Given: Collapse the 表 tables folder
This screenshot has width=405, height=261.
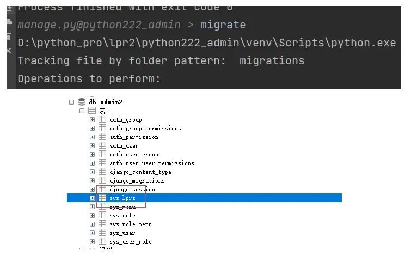Looking at the screenshot, I should click(82, 111).
